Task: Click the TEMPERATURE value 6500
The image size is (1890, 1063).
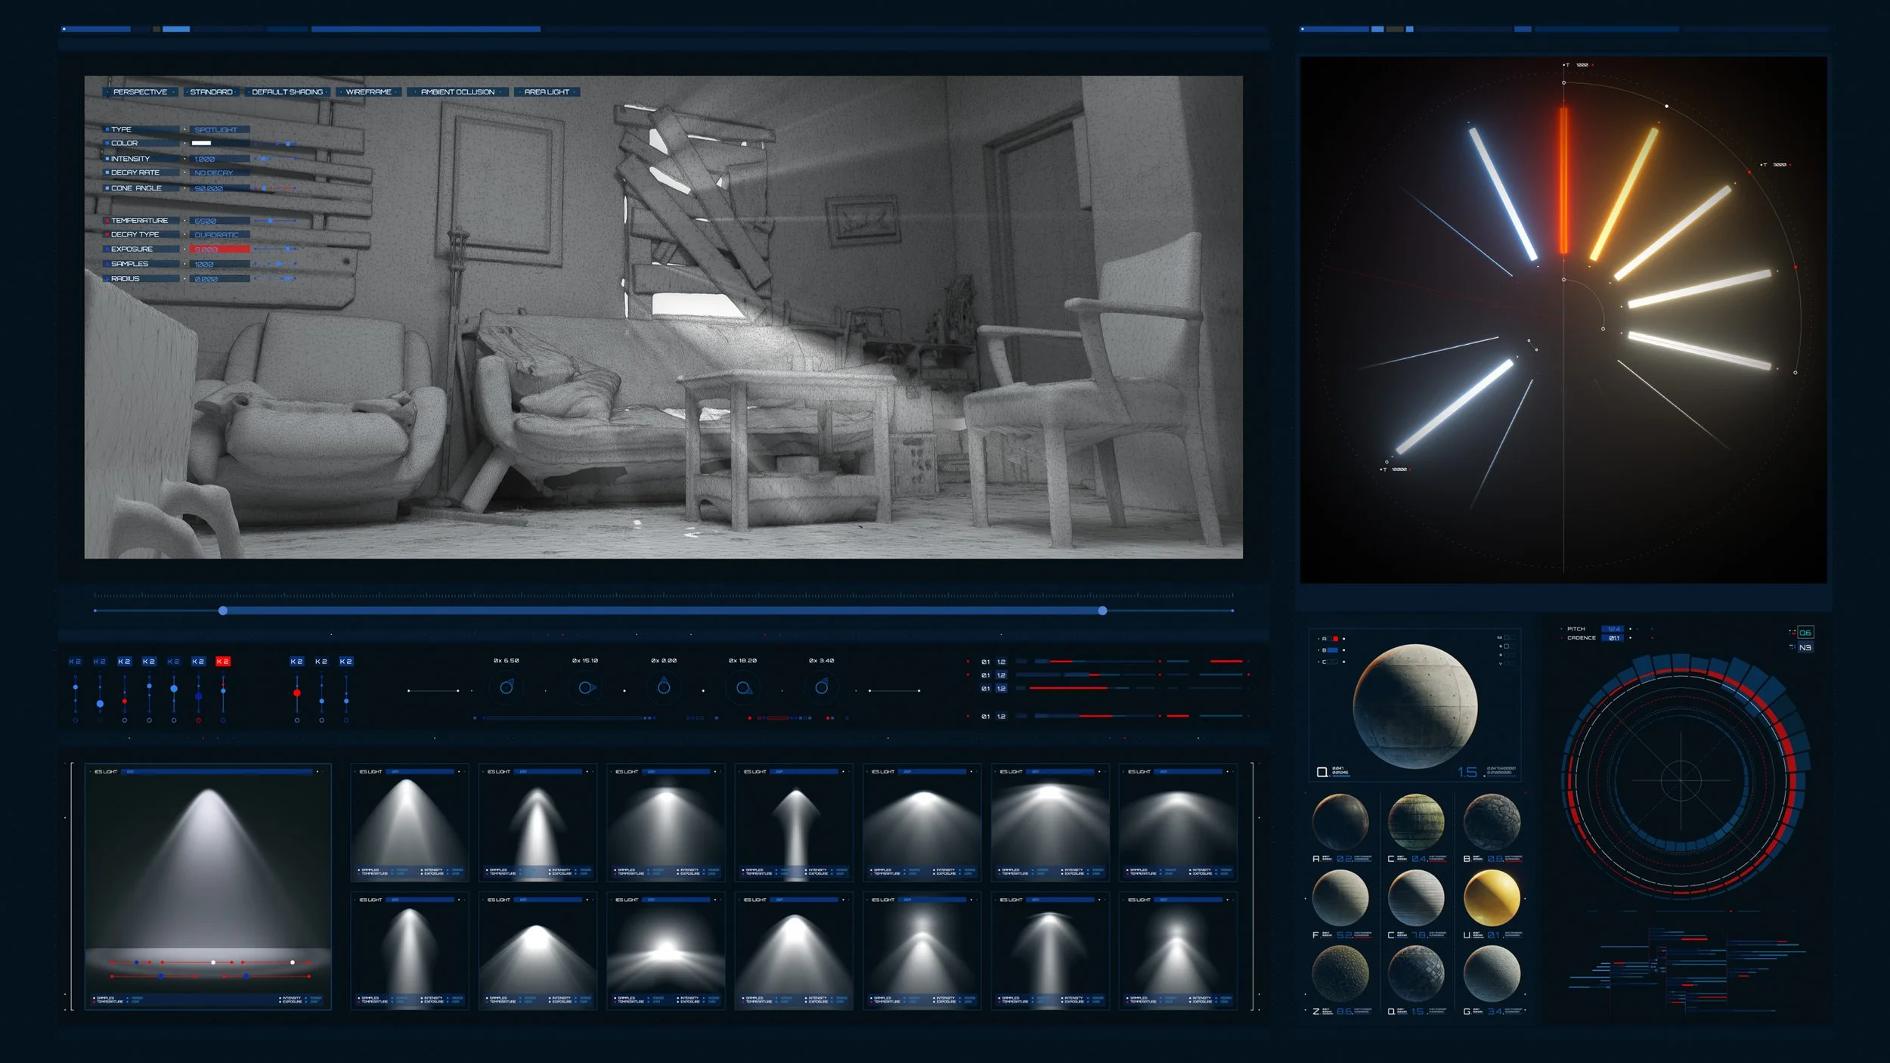Action: (x=219, y=221)
